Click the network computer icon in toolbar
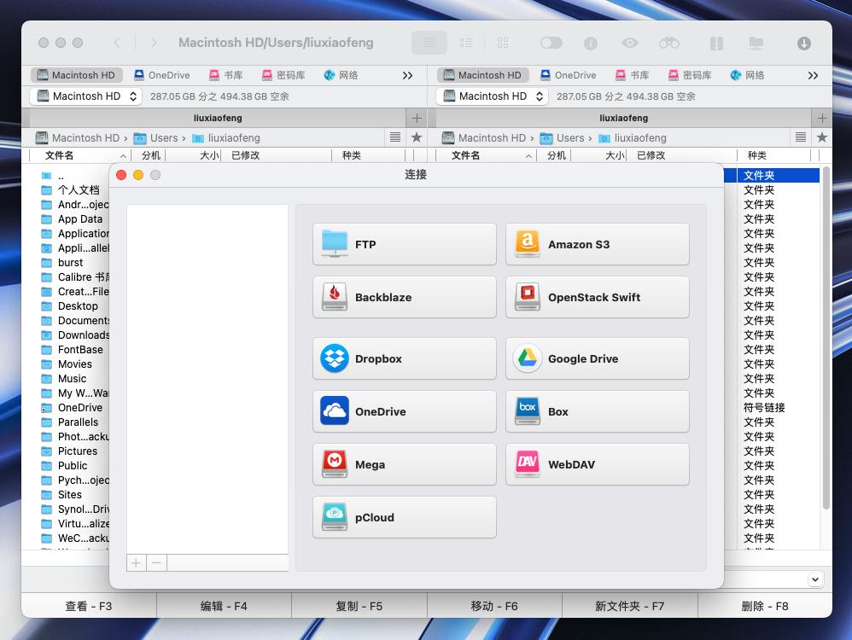The height and width of the screenshot is (640, 852). tap(756, 43)
